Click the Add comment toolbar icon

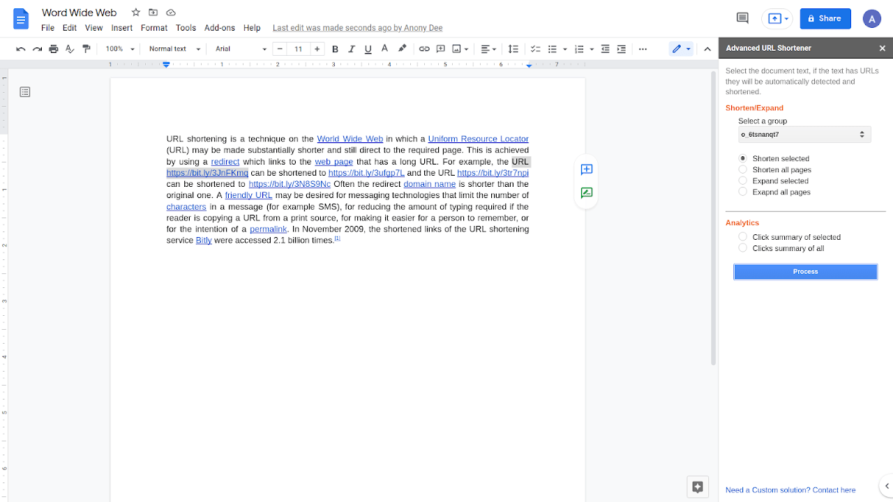coord(441,49)
